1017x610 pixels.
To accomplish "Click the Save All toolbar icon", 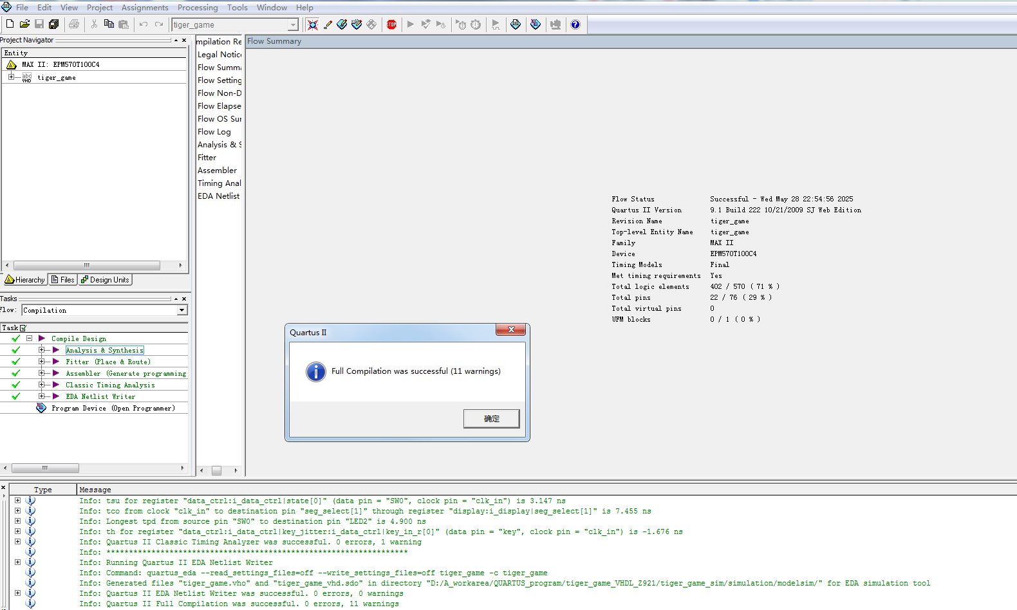I will (54, 24).
